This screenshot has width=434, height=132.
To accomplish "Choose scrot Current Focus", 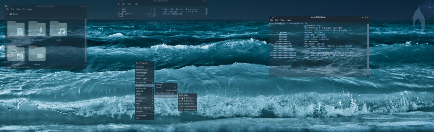I will [187, 107].
